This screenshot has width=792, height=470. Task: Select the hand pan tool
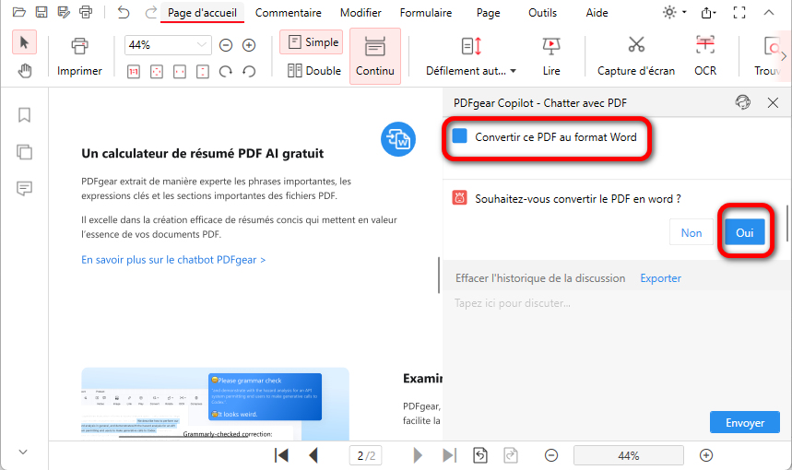25,71
